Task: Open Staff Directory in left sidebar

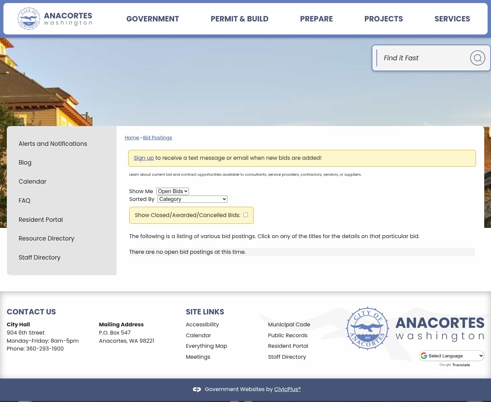Action: [40, 258]
